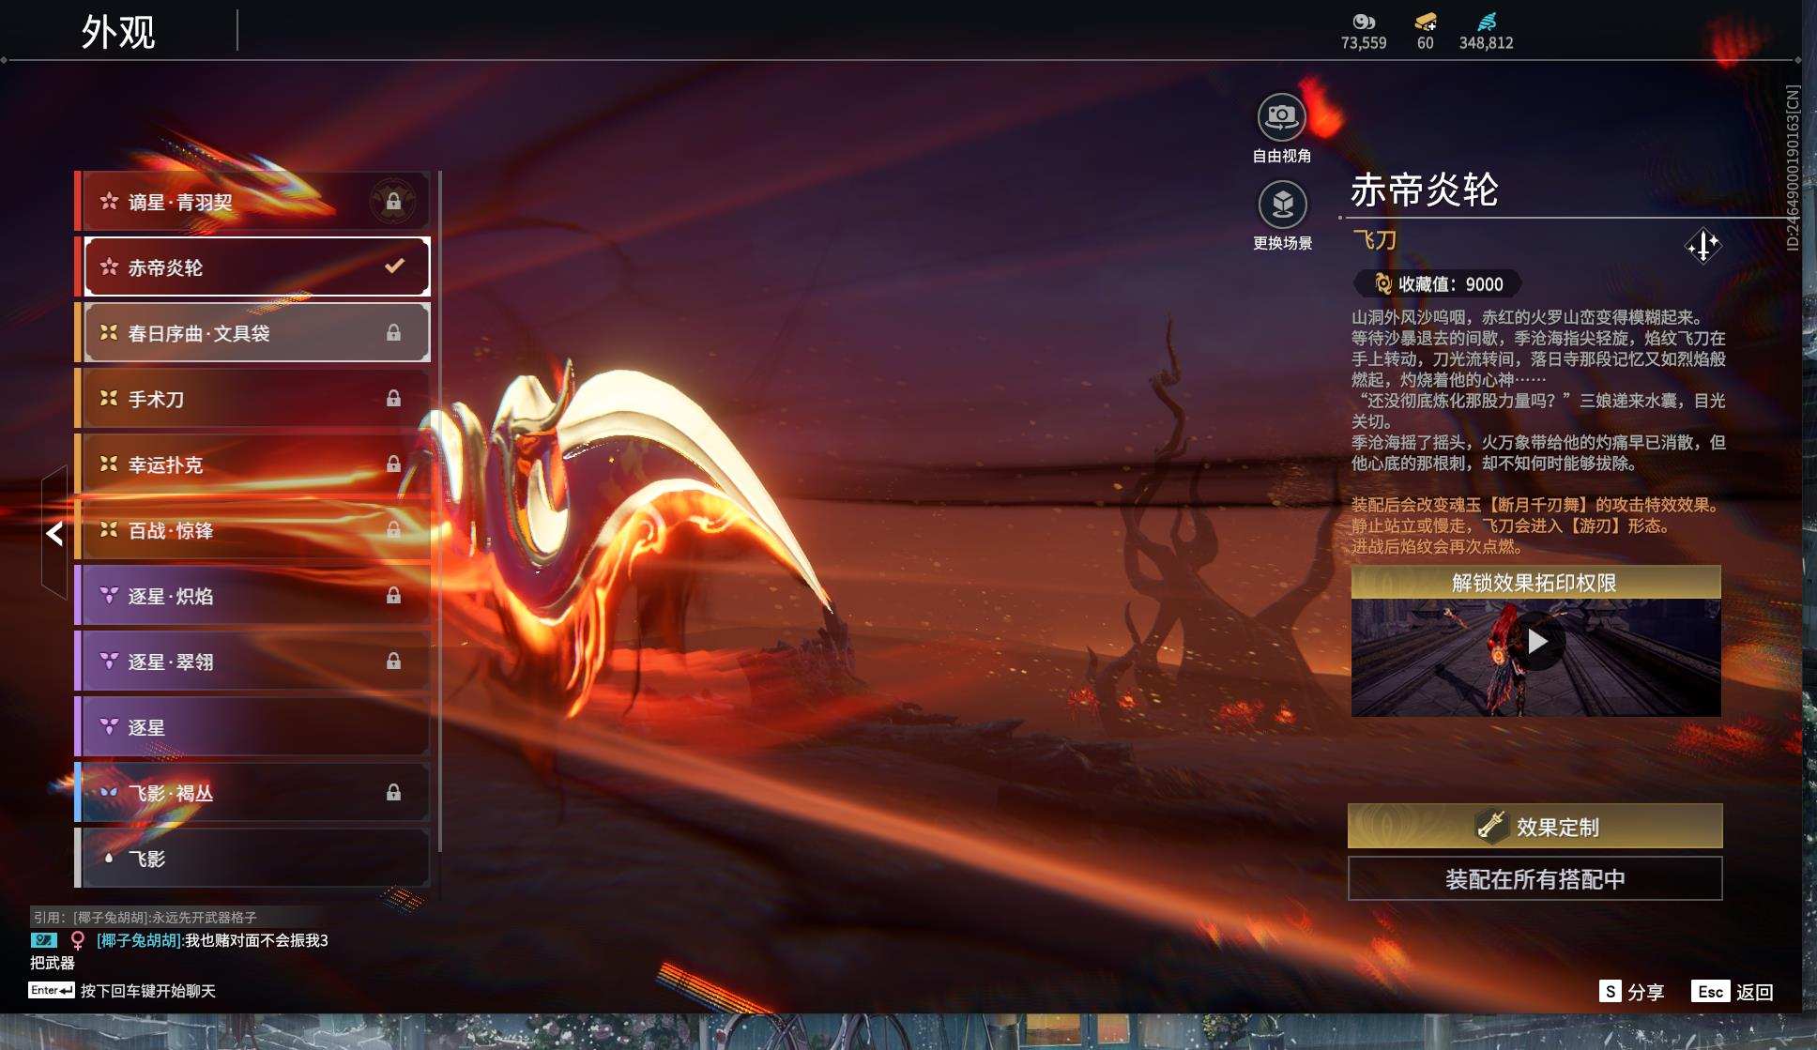Select 春日序曲·文具袋 skin row
1817x1050 pixels.
(252, 332)
